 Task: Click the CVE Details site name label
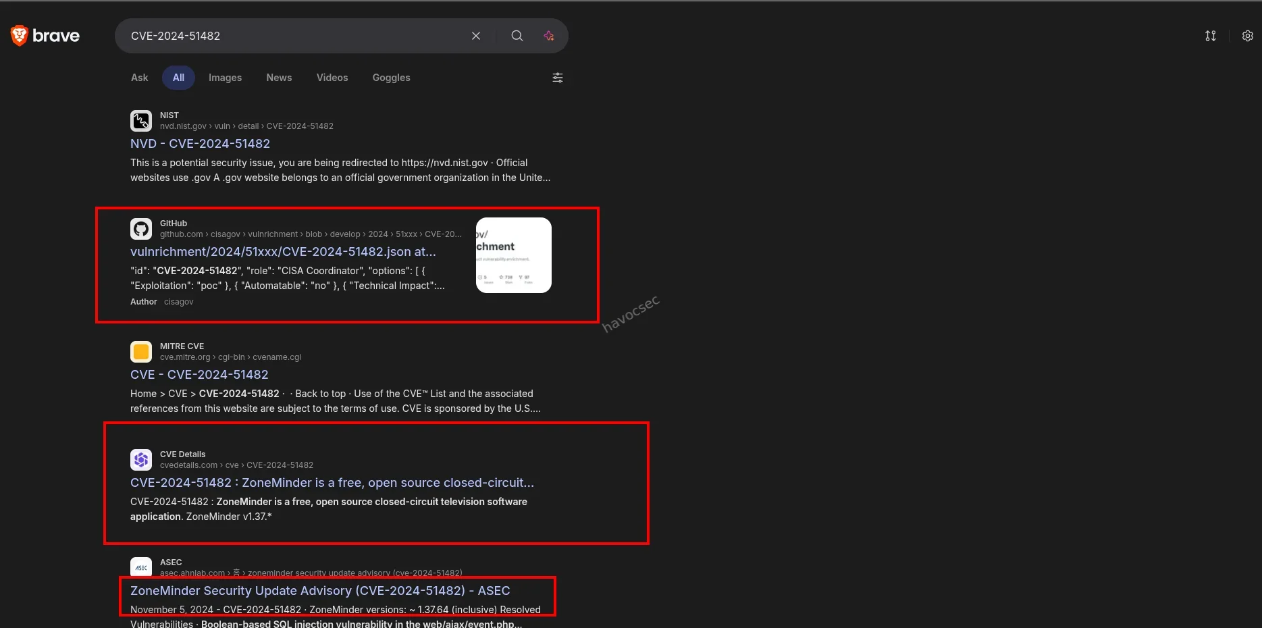(182, 454)
